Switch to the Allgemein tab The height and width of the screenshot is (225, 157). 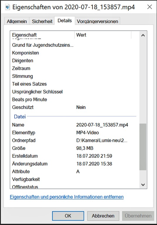tap(17, 21)
